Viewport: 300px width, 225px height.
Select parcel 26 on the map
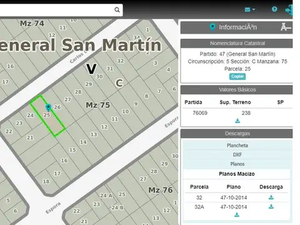(57, 107)
